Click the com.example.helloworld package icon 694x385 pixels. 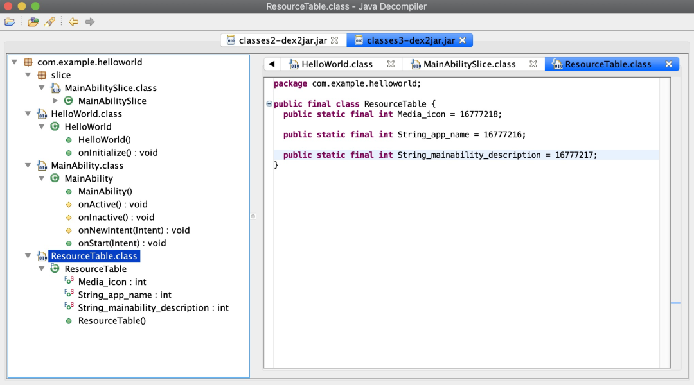click(28, 62)
